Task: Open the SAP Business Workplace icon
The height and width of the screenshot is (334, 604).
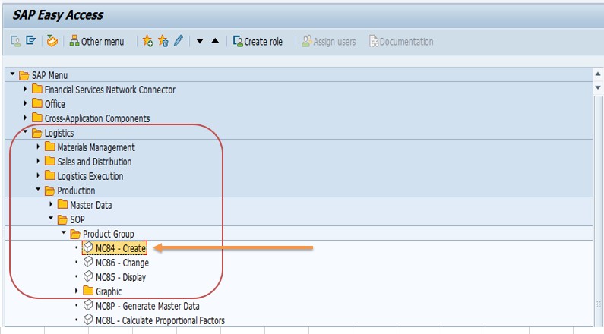Action: point(52,41)
